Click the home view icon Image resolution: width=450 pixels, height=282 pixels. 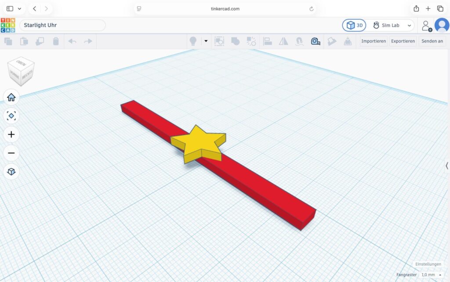11,97
